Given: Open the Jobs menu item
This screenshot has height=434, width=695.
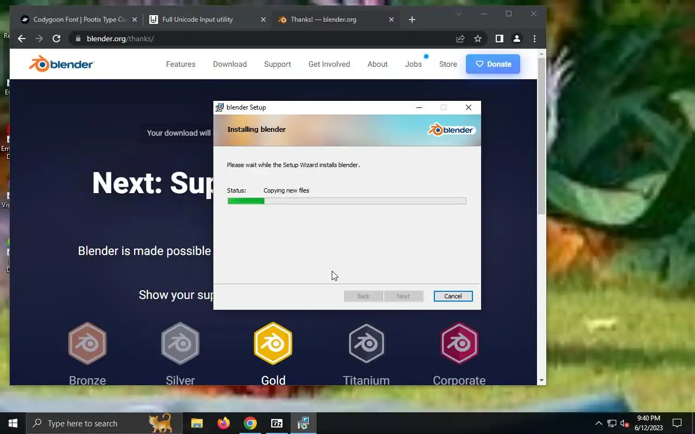Looking at the screenshot, I should click(413, 64).
